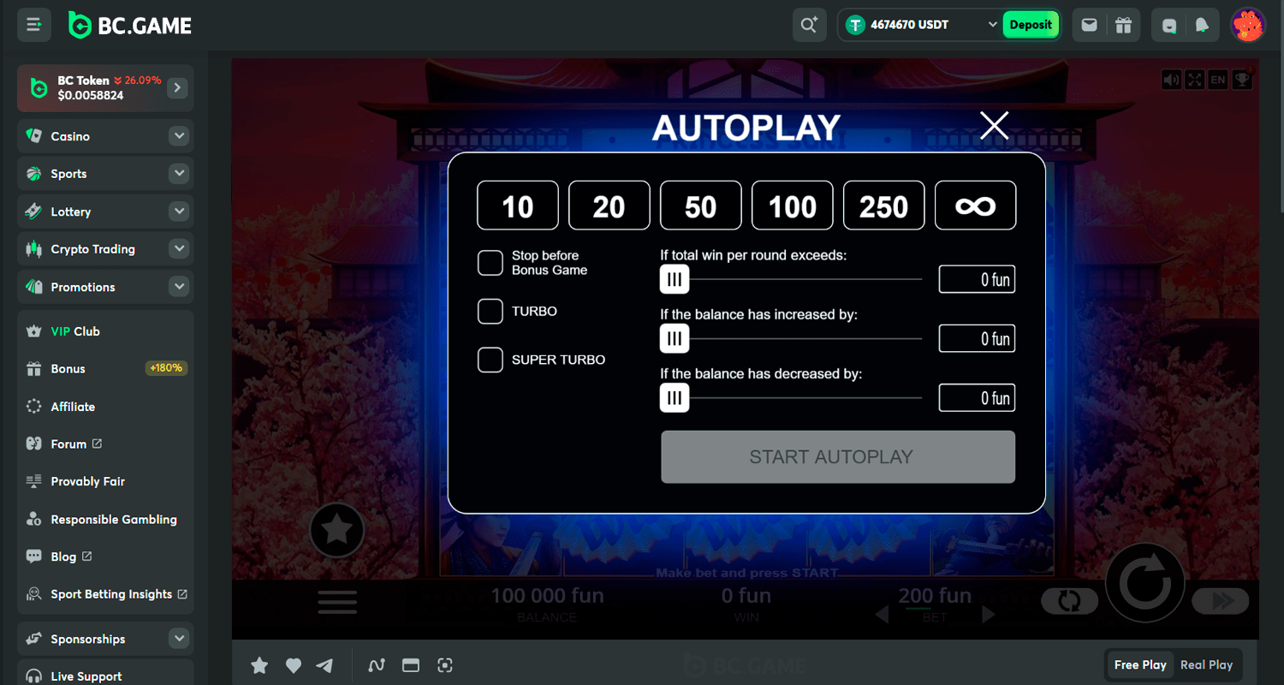Open Blog external link

[x=105, y=557]
